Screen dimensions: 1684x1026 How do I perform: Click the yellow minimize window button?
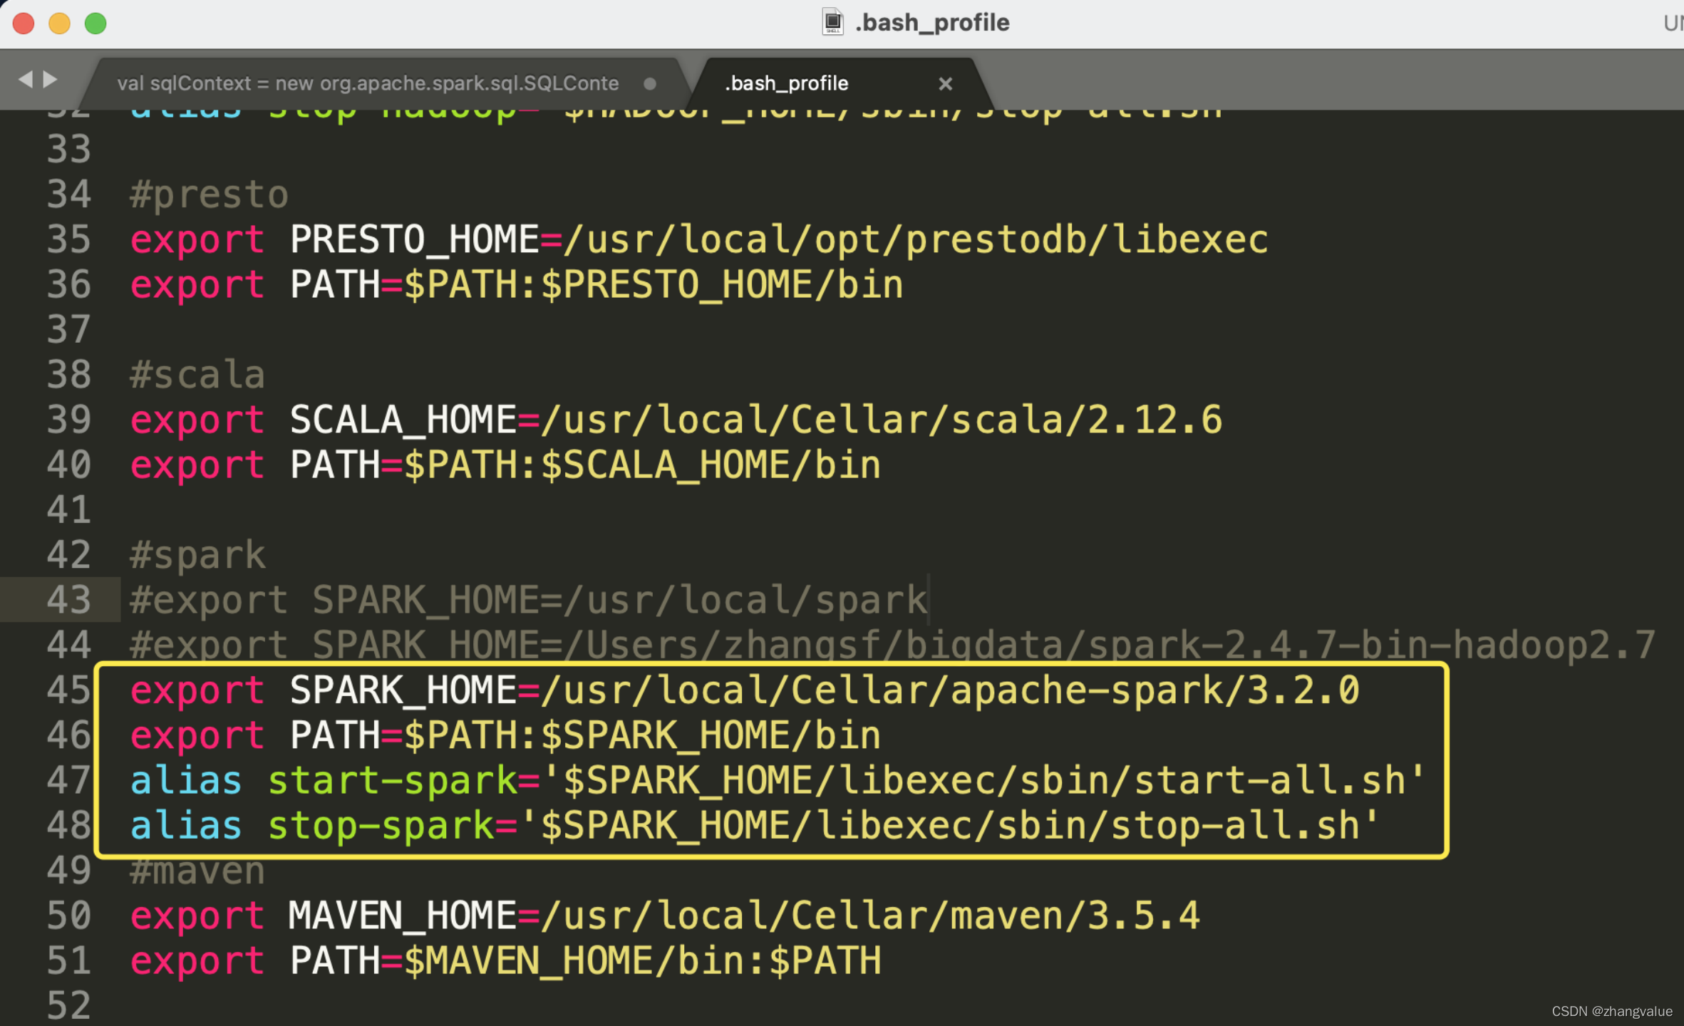(x=60, y=24)
